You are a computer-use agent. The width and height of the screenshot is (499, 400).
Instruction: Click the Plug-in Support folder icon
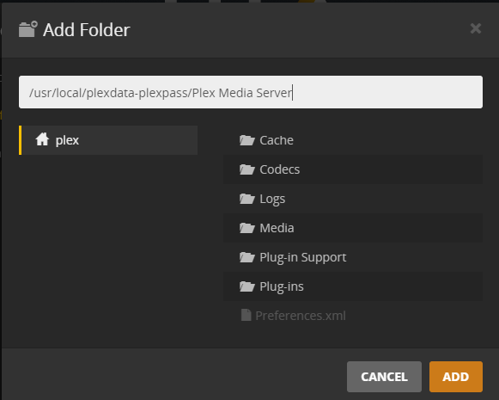click(x=247, y=257)
